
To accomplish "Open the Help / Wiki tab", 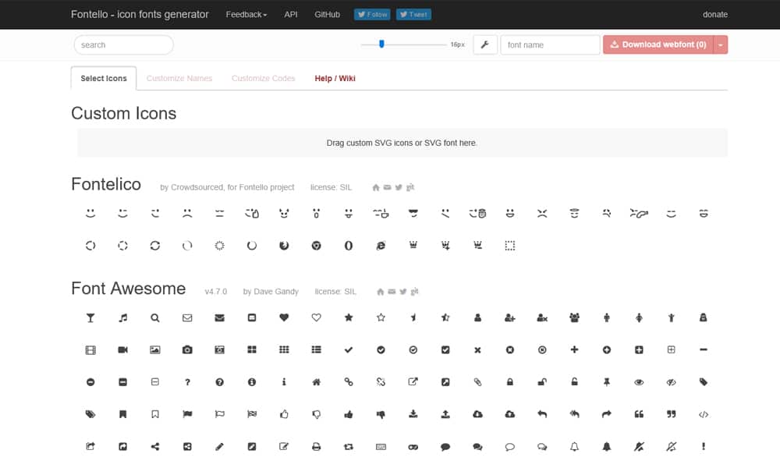I will point(335,79).
